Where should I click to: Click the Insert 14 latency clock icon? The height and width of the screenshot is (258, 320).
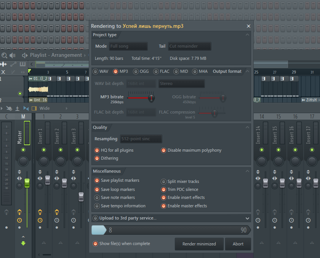[x=258, y=220]
